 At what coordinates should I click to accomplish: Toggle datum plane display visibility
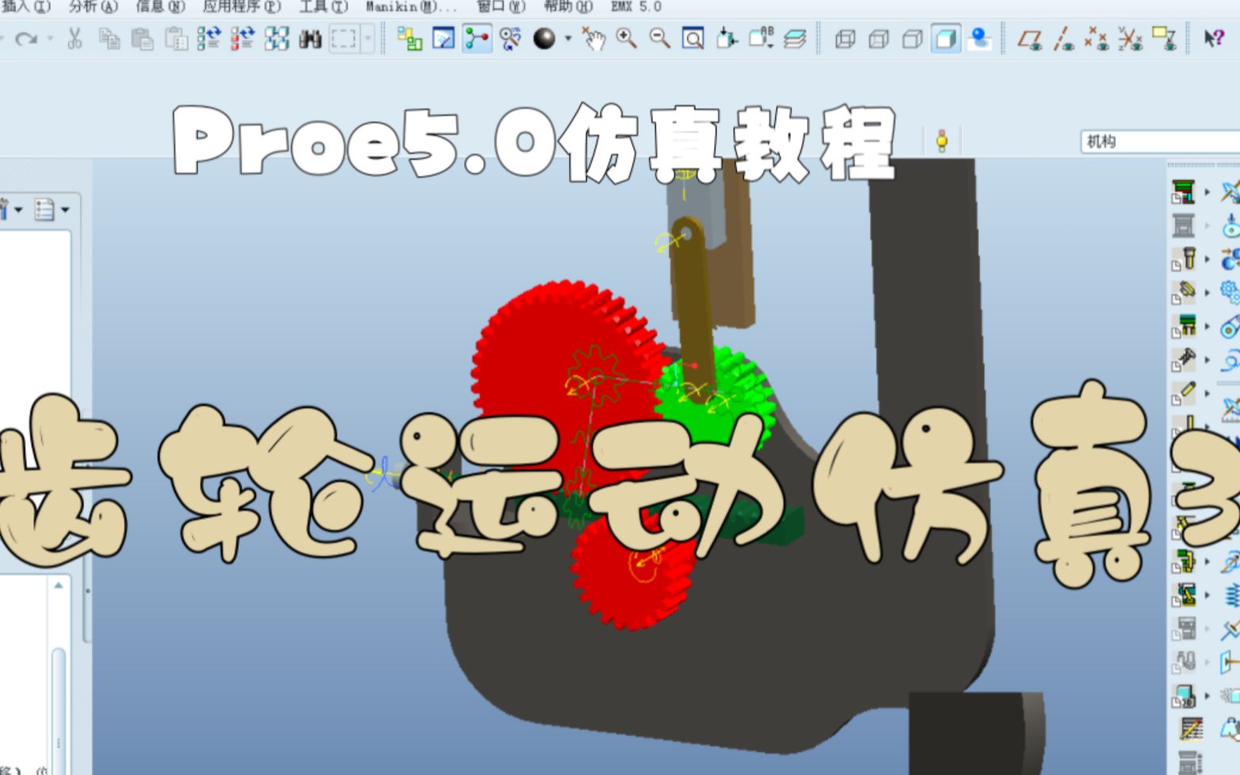(x=1031, y=38)
